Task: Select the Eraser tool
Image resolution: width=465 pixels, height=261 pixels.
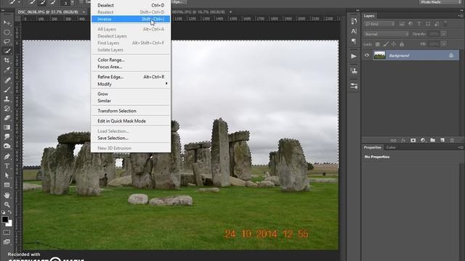Action: tap(7, 117)
